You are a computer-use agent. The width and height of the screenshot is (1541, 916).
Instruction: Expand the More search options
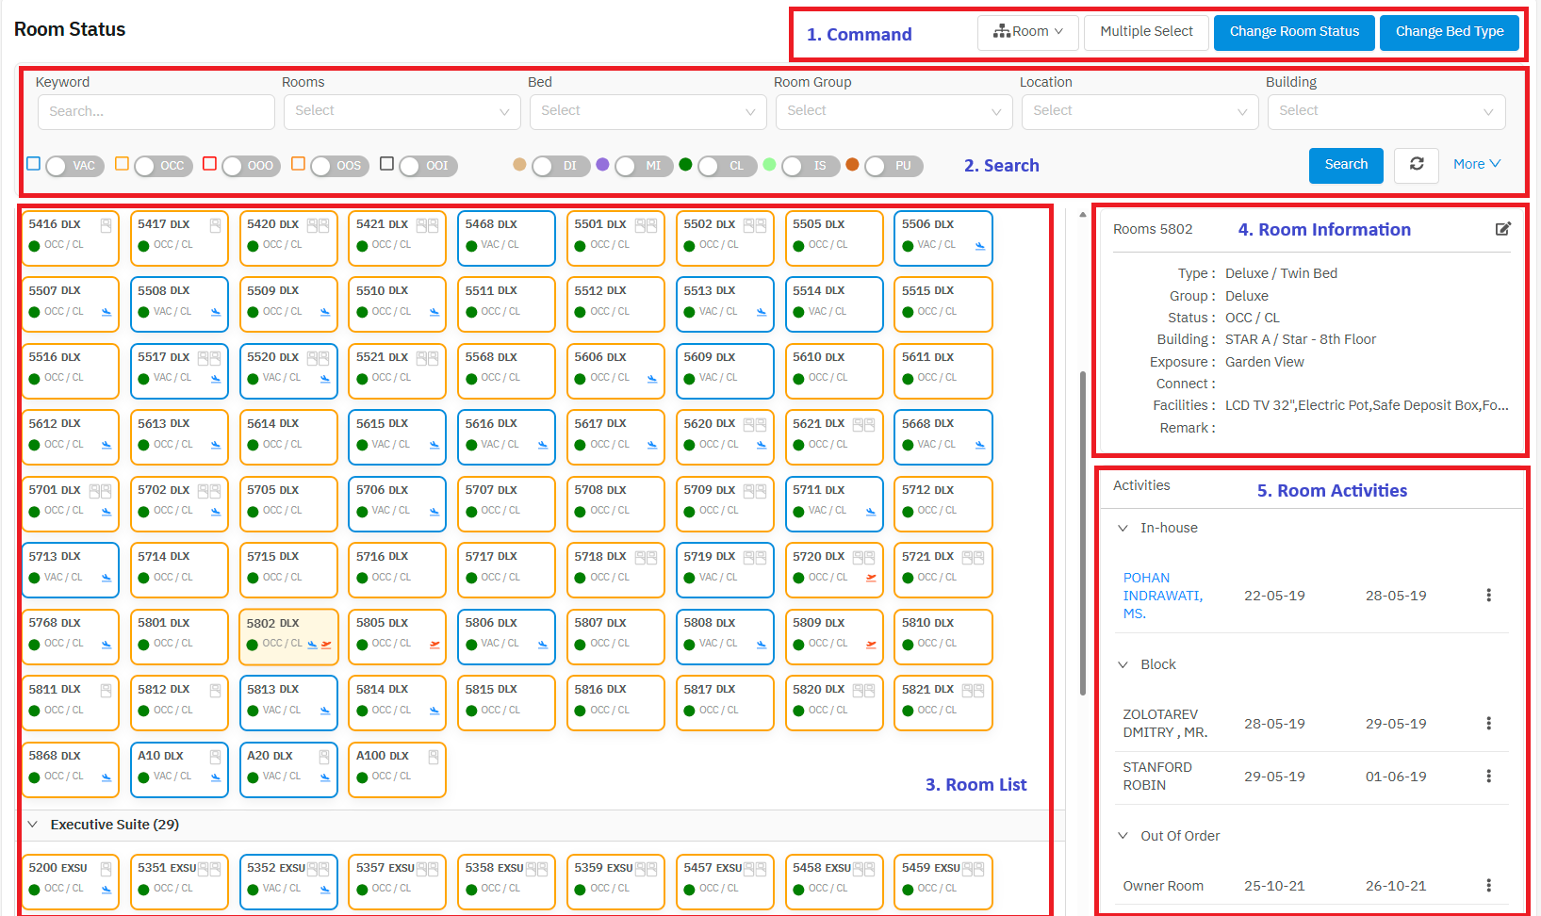pyautogui.click(x=1476, y=164)
